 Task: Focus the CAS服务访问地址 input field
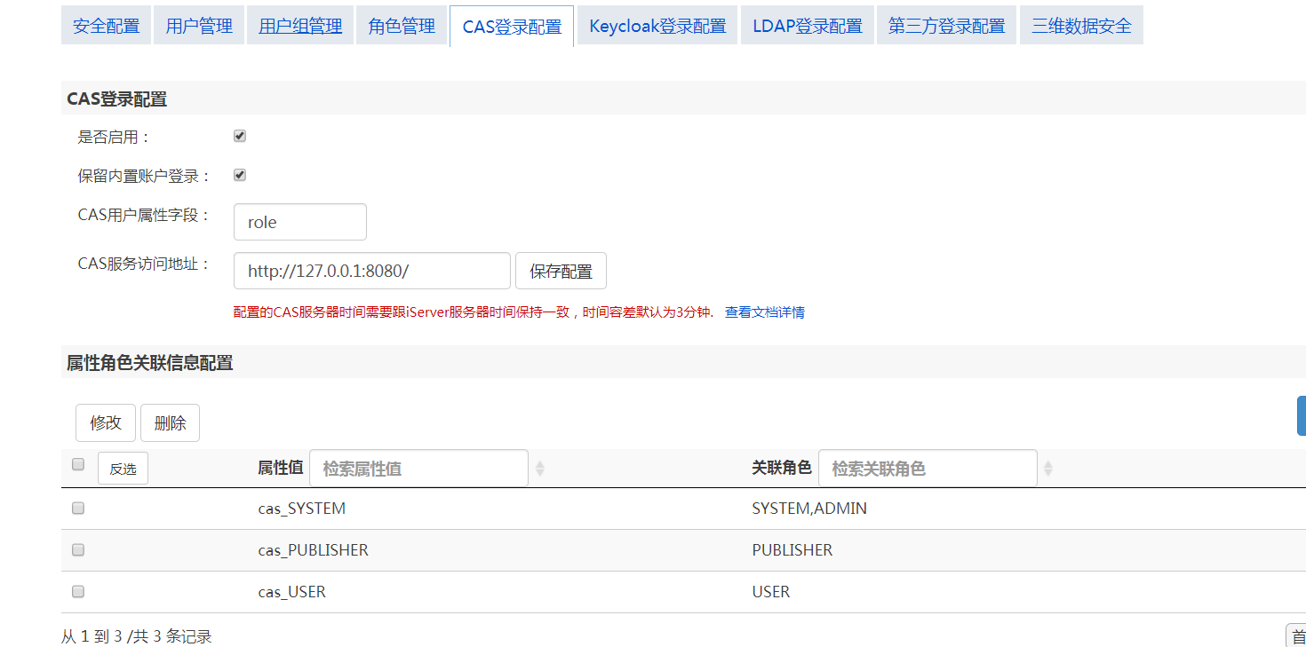pyautogui.click(x=371, y=272)
